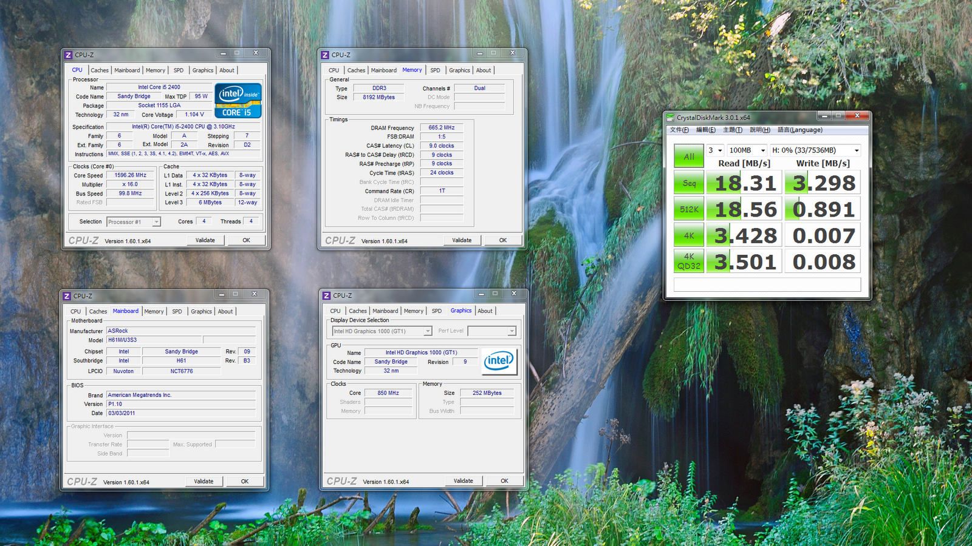972x546 pixels.
Task: Click the GPU core clock value "850 MHz"
Action: [x=388, y=393]
